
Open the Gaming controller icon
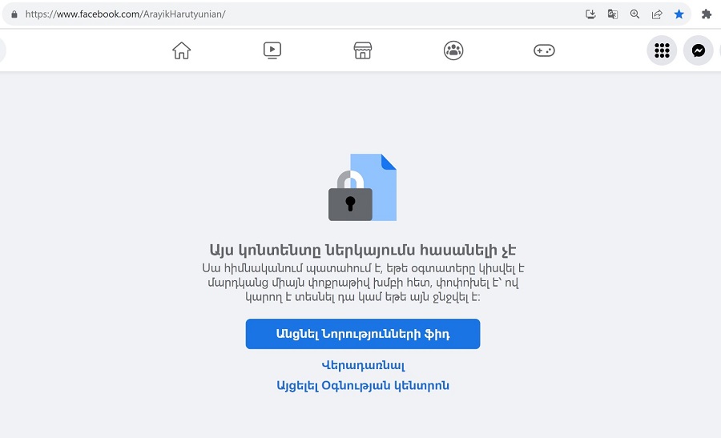pos(544,50)
